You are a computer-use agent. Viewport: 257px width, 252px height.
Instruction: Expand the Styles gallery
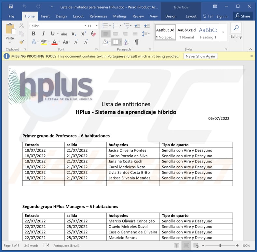[223, 32]
